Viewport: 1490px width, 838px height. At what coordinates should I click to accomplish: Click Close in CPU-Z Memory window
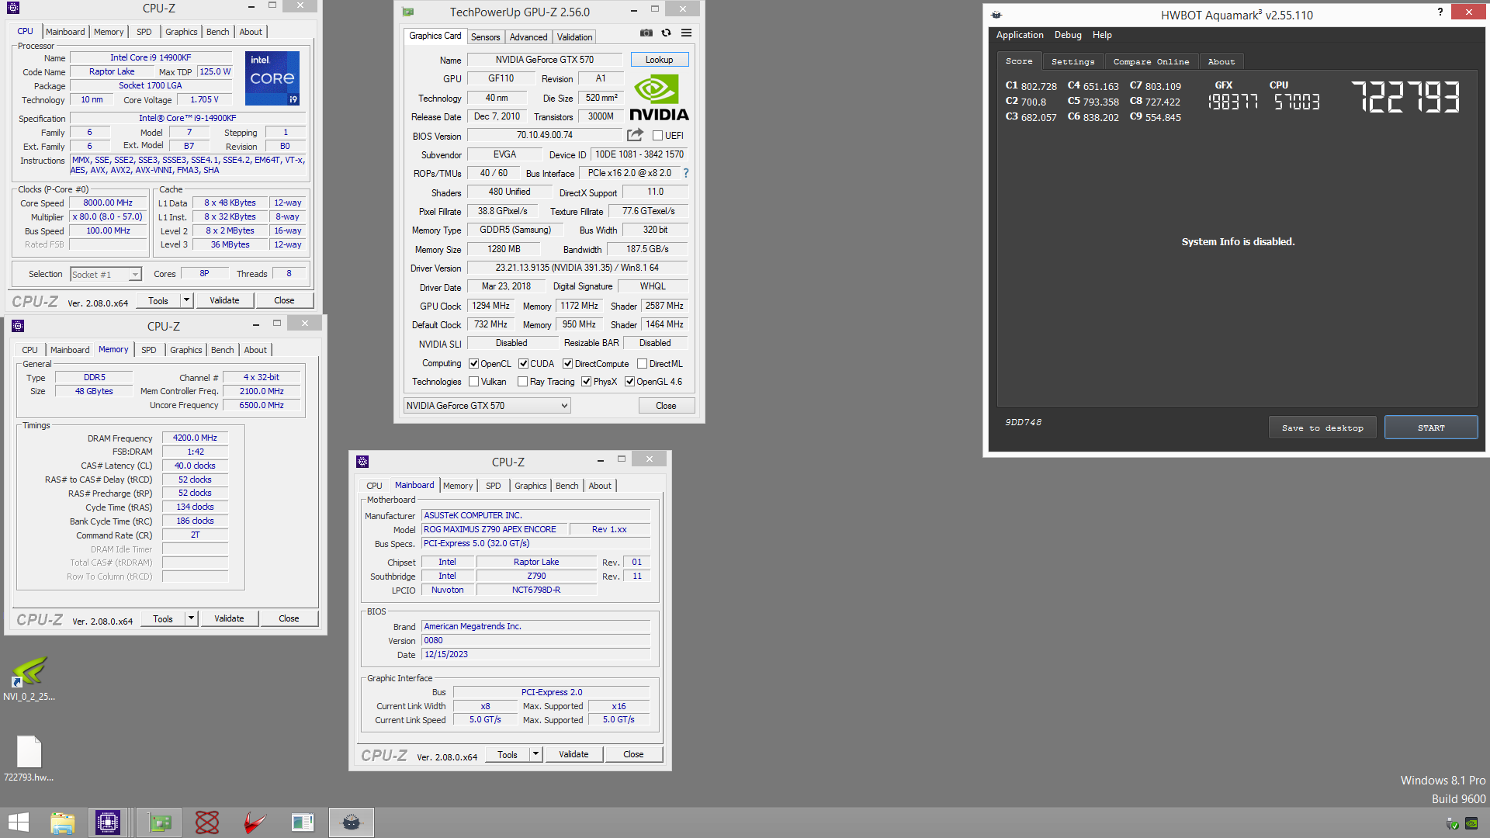click(x=289, y=618)
